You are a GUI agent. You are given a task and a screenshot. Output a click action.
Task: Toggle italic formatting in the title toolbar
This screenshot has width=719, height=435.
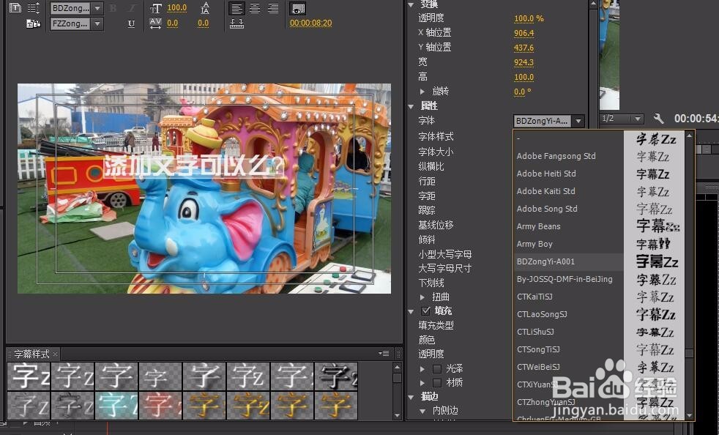point(132,8)
